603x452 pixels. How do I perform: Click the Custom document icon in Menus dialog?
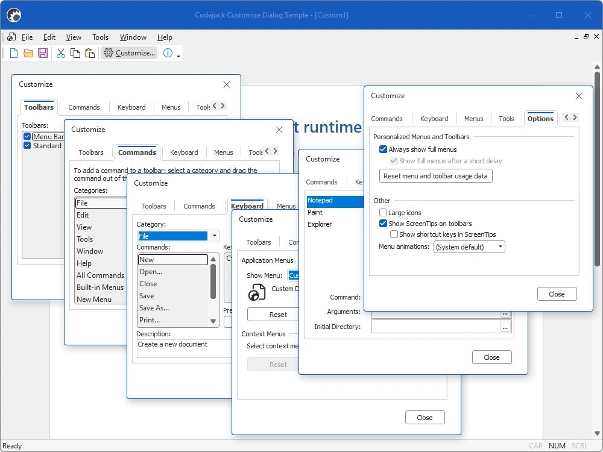pyautogui.click(x=257, y=292)
